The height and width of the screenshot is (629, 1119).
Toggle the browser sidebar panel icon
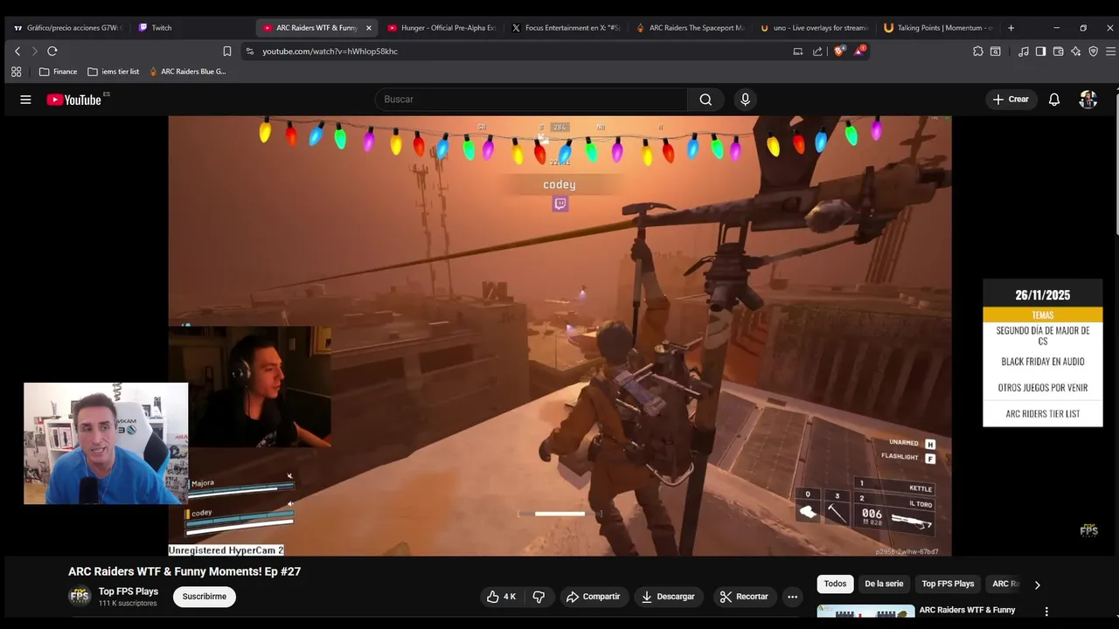pos(1040,52)
